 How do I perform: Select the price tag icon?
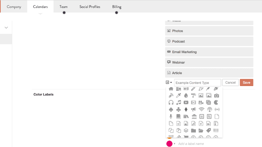tap(209, 130)
